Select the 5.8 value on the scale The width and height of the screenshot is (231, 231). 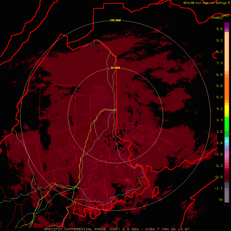tap(219, 86)
